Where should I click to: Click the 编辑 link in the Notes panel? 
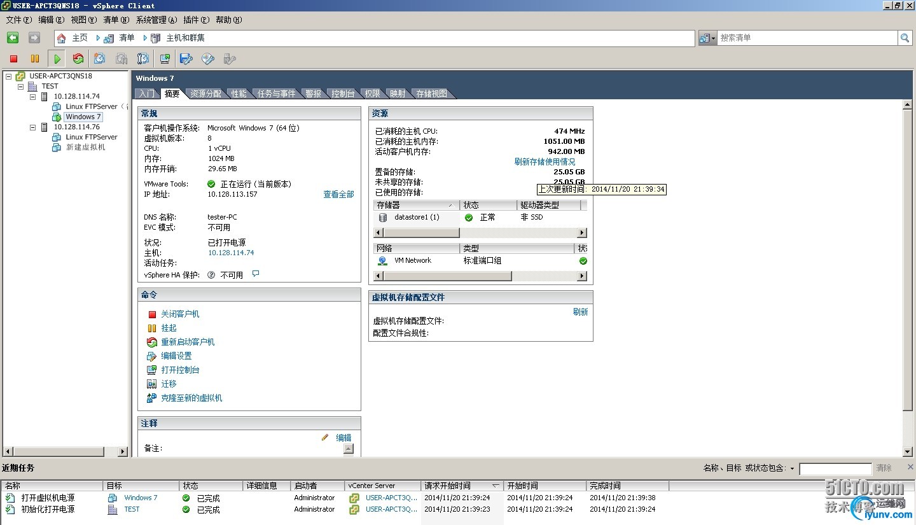343,438
